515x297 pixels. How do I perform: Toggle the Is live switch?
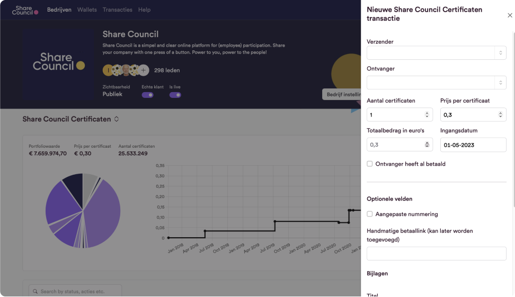tap(175, 95)
